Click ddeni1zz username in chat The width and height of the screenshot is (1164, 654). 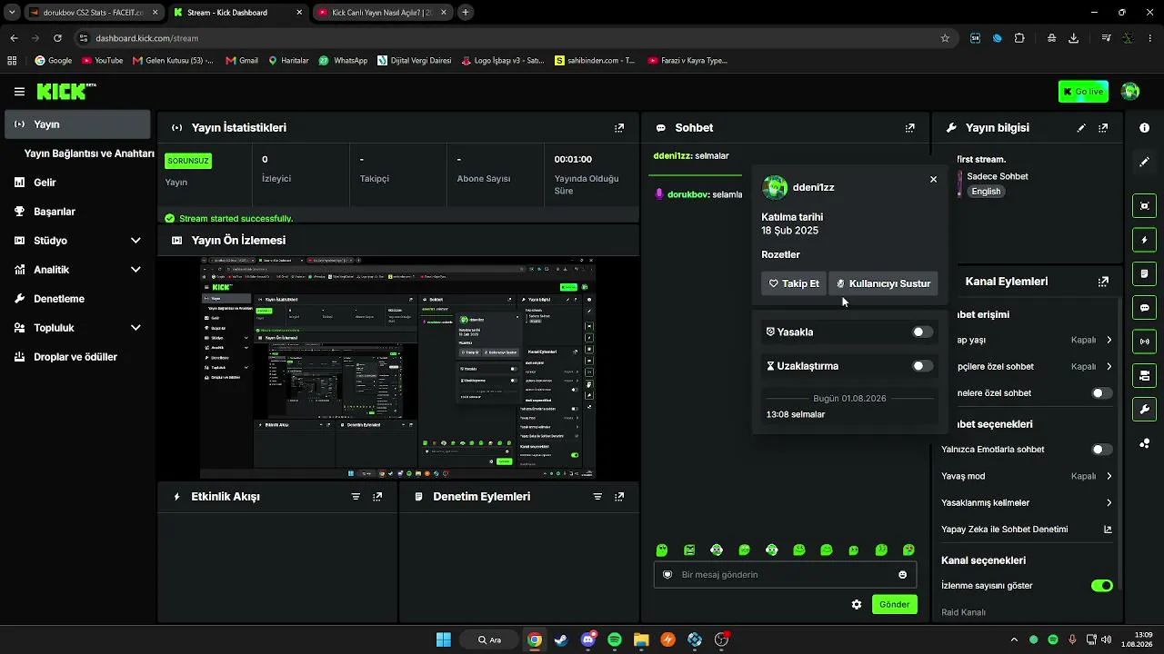pyautogui.click(x=672, y=156)
